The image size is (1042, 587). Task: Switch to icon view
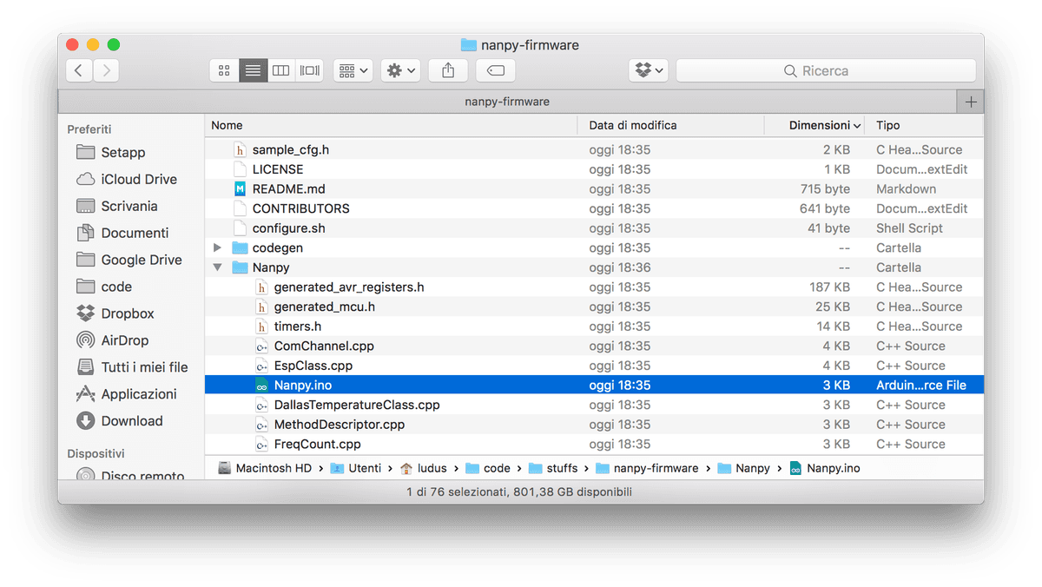click(224, 70)
